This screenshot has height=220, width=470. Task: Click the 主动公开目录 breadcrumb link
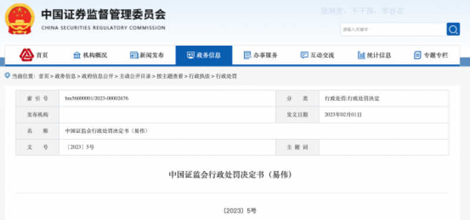point(135,77)
